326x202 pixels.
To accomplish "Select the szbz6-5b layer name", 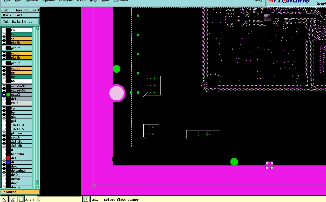I will point(21,90).
